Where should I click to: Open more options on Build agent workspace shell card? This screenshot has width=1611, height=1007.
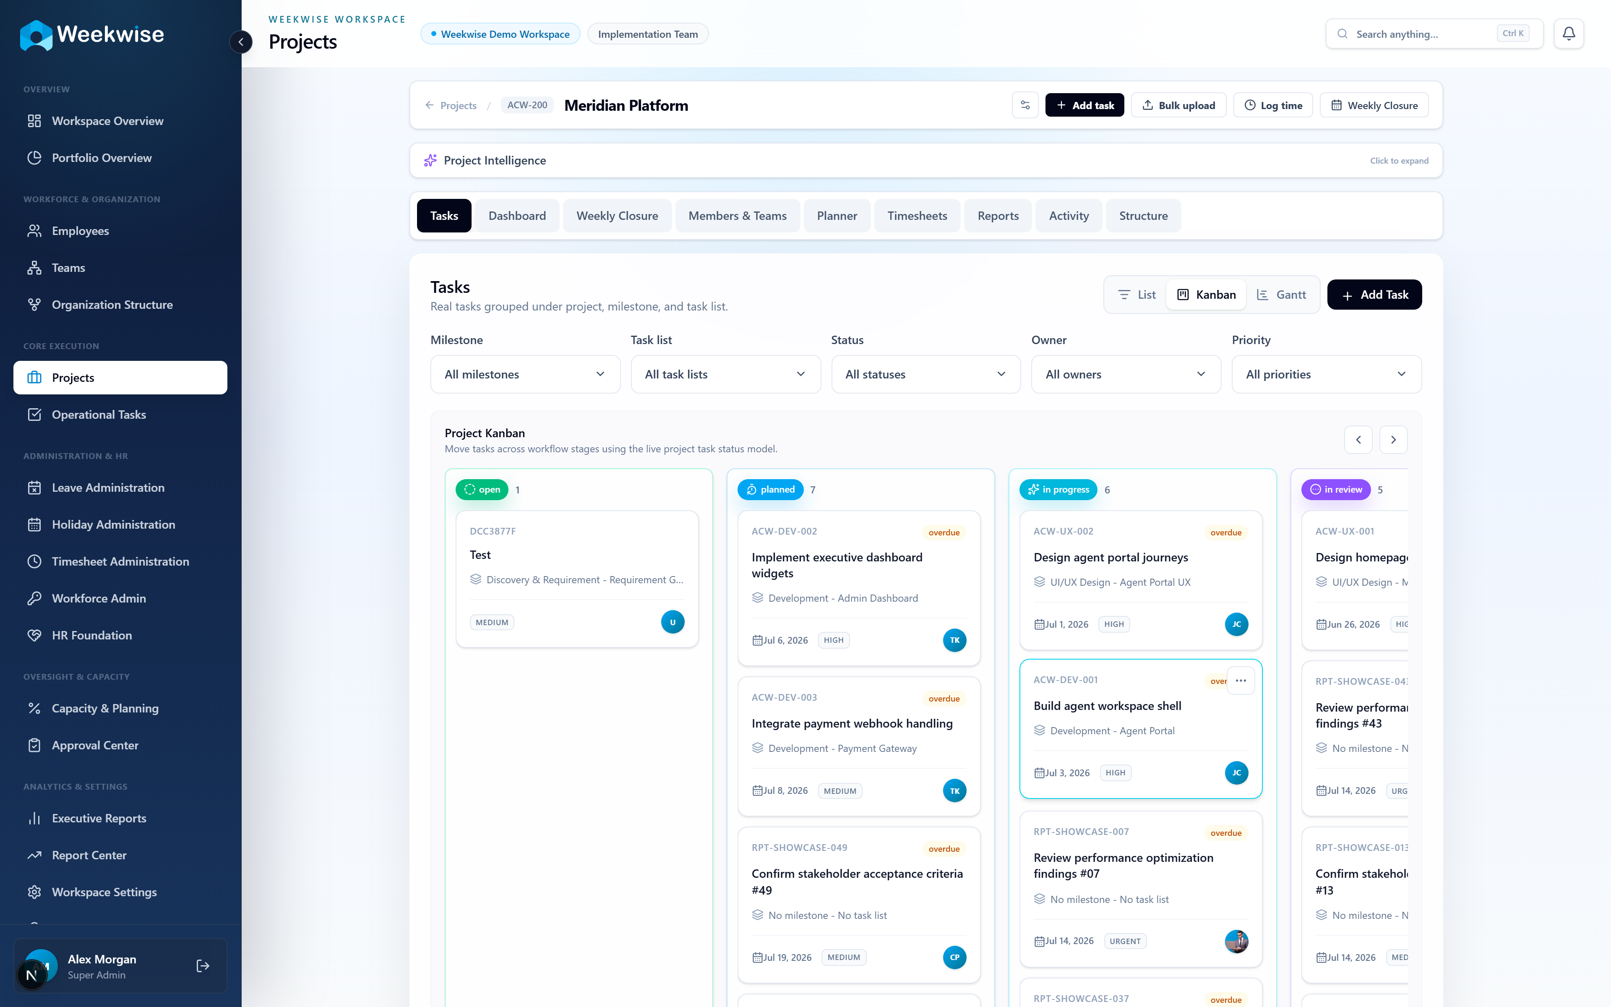click(1241, 681)
